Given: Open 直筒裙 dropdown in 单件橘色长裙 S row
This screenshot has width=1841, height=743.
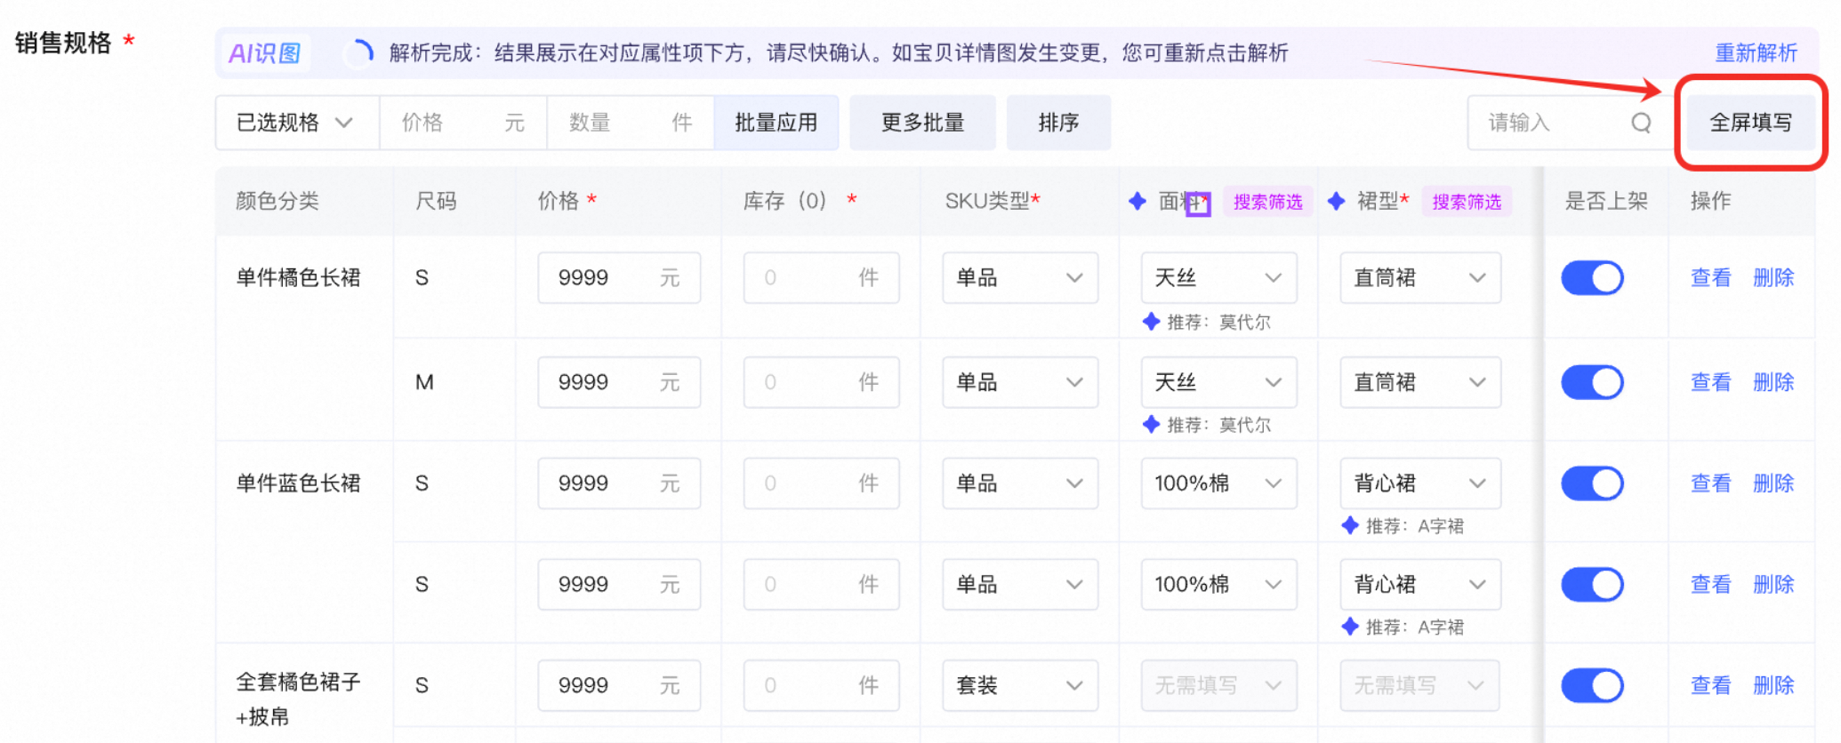Looking at the screenshot, I should [x=1420, y=278].
